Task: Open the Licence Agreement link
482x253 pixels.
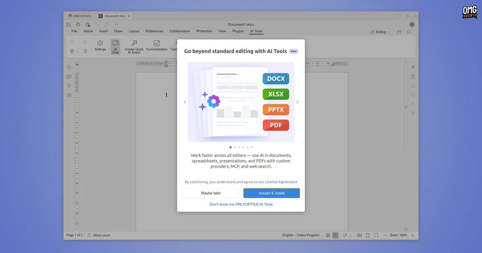Action: point(281,182)
